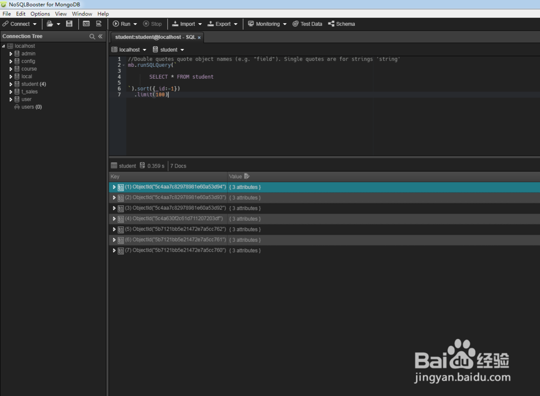540x396 pixels.
Task: Expand the user database node
Action: pyautogui.click(x=11, y=99)
